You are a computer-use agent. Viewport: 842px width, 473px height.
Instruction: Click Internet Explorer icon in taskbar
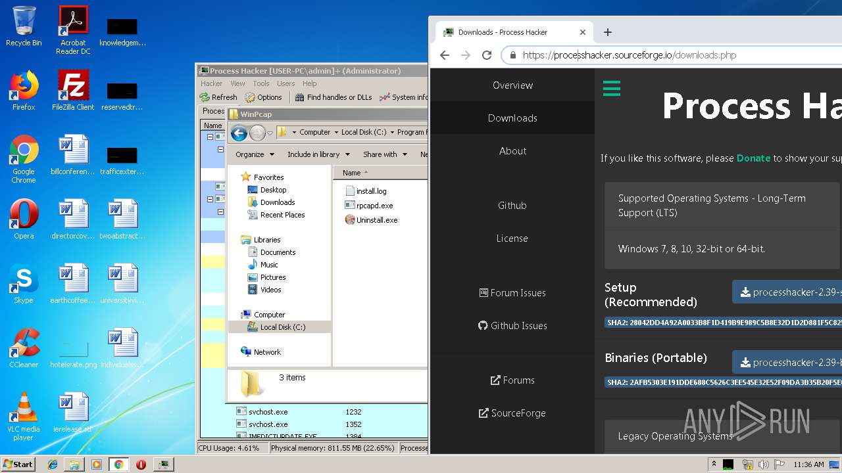point(53,464)
